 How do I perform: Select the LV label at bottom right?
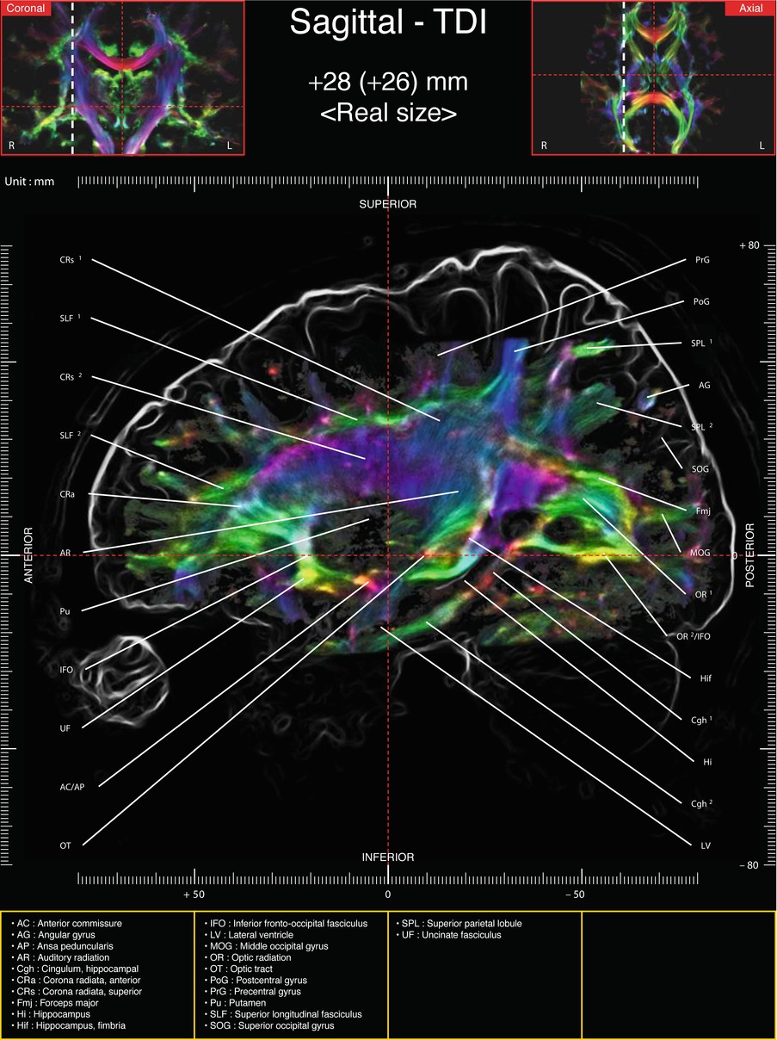point(706,845)
